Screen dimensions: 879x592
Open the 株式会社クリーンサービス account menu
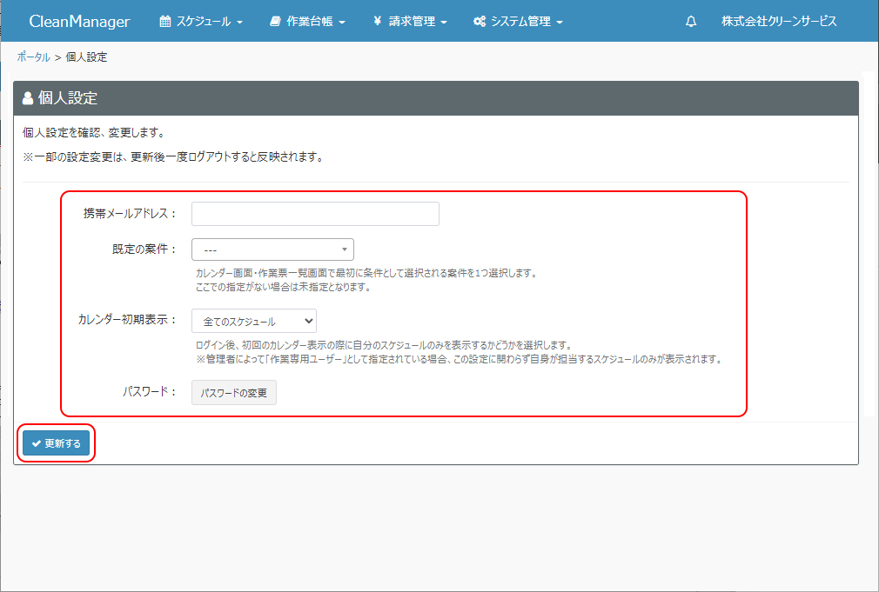[x=778, y=22]
